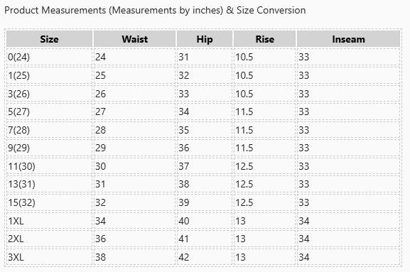Click the Size column header

coord(50,39)
